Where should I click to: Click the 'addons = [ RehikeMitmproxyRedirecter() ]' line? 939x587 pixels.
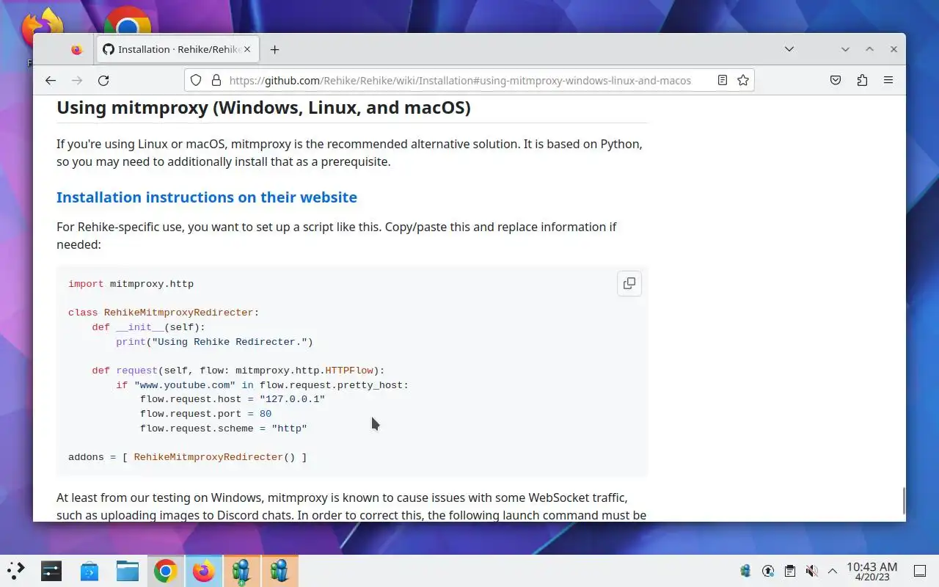pyautogui.click(x=188, y=457)
